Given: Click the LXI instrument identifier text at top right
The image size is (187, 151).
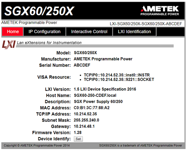Looking at the screenshot, I should coord(146,24).
